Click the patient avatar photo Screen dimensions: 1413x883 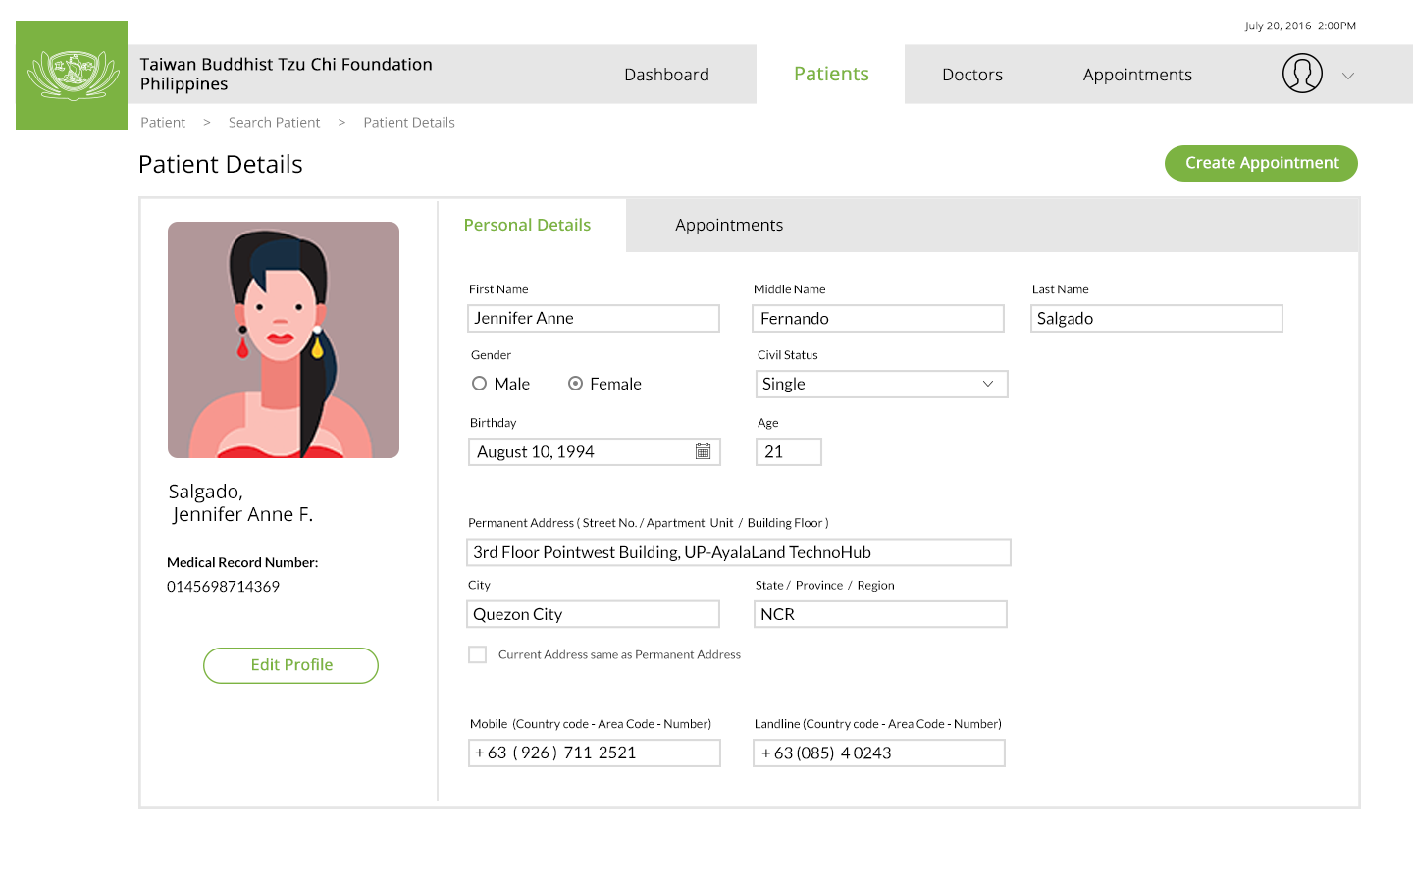[284, 339]
